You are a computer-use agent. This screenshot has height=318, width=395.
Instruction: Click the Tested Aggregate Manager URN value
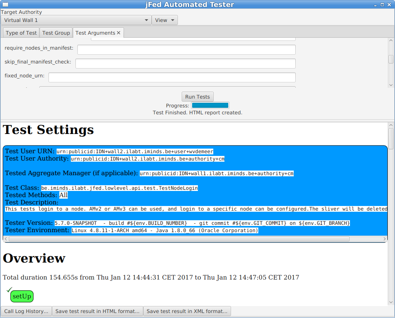click(217, 173)
